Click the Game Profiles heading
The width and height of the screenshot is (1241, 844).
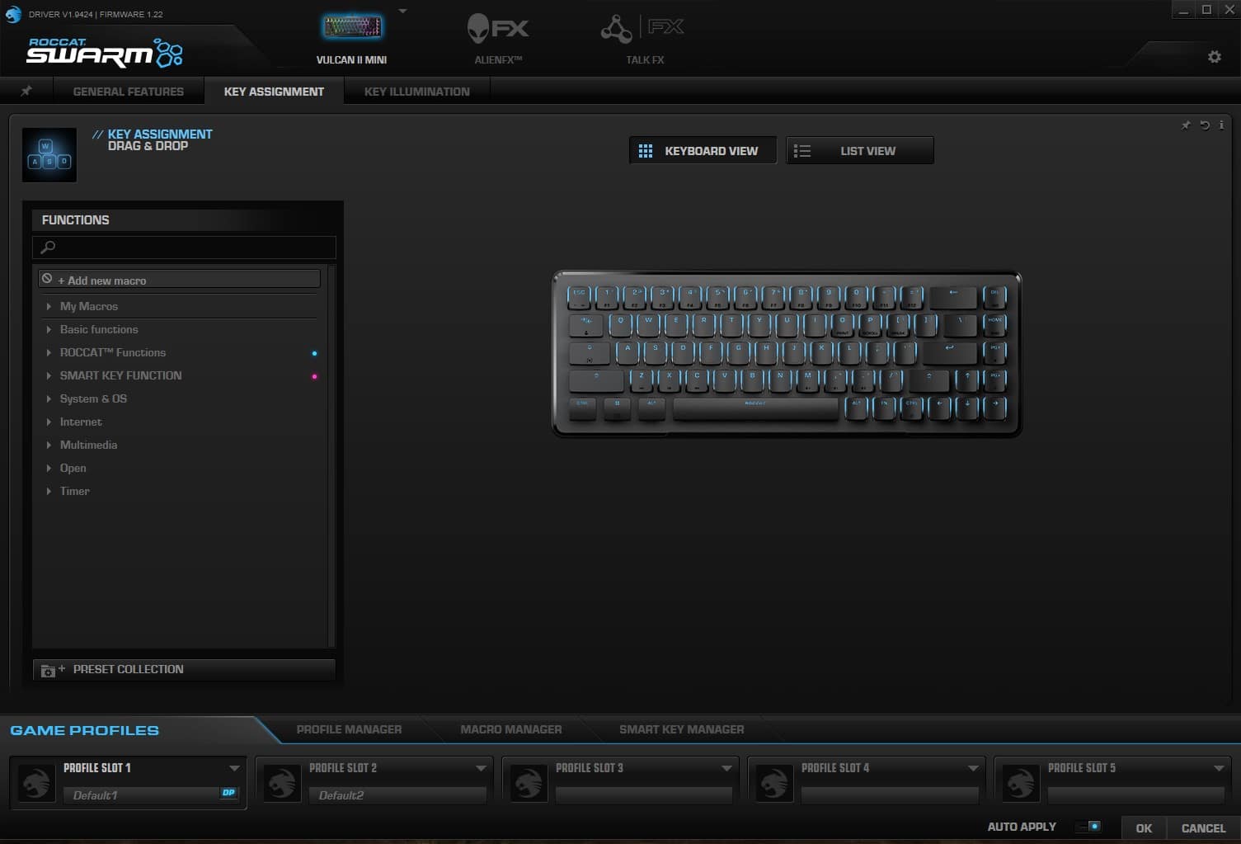pos(84,730)
